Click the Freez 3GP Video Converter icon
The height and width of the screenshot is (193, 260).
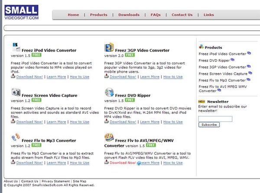[x=109, y=47]
